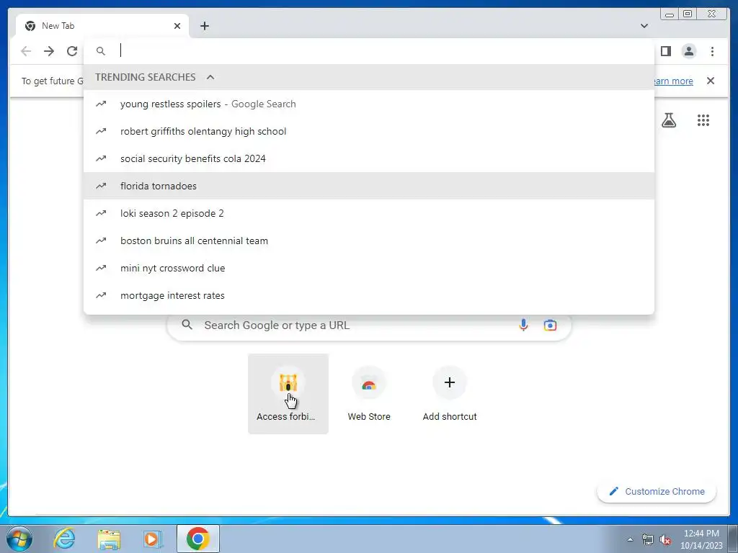738x553 pixels.
Task: Select mini nyt crossword clue suggestion
Action: pyautogui.click(x=368, y=268)
